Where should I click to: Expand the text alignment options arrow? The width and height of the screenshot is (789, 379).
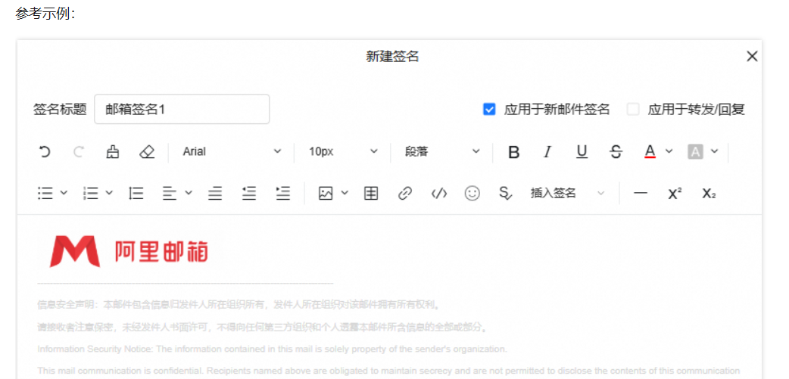coord(189,192)
